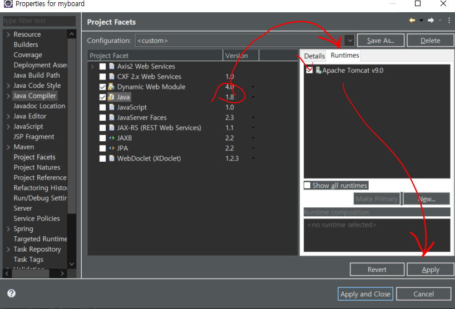The width and height of the screenshot is (455, 309).
Task: Click the Apply button
Action: click(x=431, y=270)
